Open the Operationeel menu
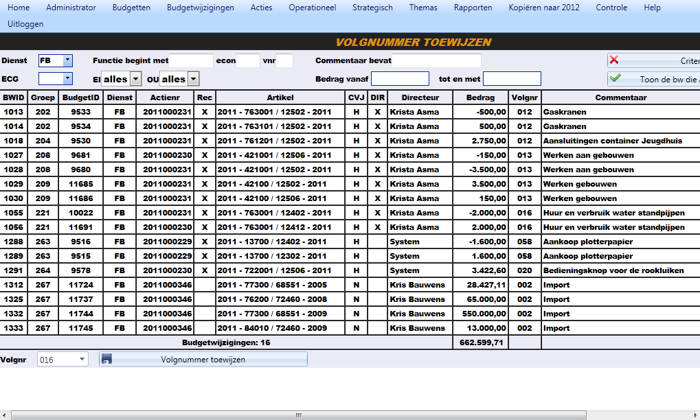The image size is (700, 420). (x=313, y=8)
